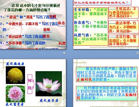Click the 花之君子者 caption
Viewport: 139px width, 107px height.
[49, 100]
